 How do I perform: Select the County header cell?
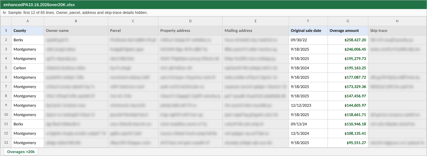tap(27, 31)
